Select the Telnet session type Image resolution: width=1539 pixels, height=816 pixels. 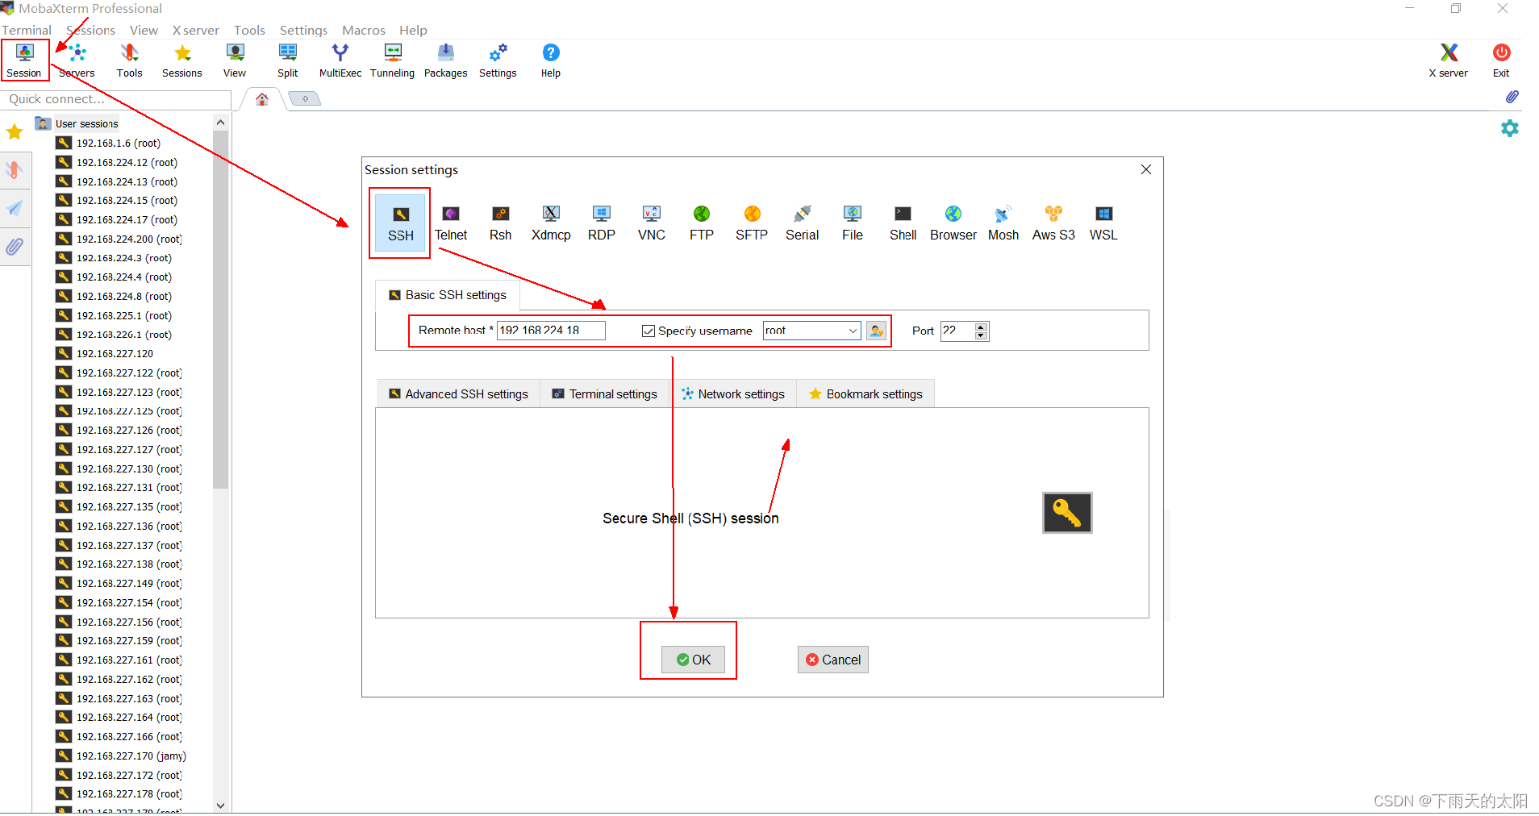point(451,223)
